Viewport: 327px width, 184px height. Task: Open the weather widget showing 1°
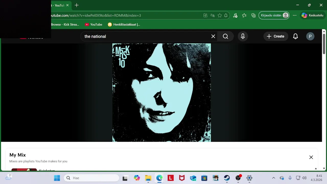coord(8,177)
